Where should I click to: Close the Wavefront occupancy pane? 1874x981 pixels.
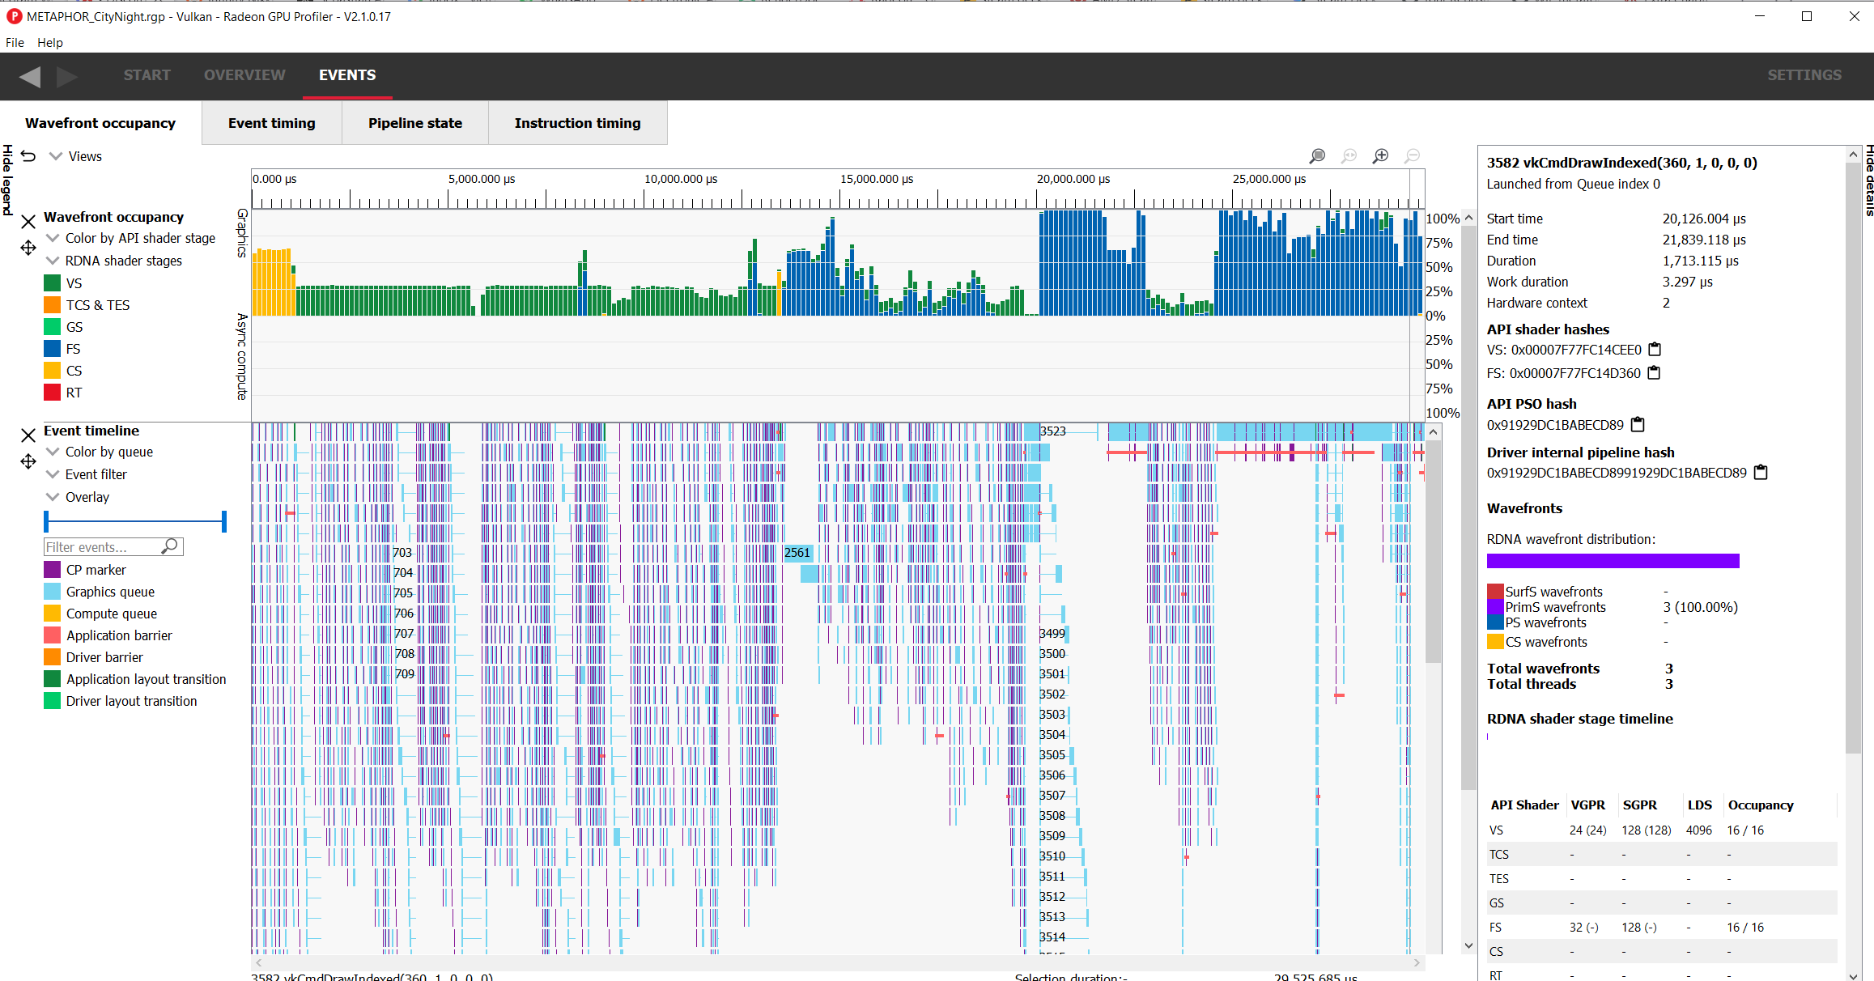(x=28, y=222)
